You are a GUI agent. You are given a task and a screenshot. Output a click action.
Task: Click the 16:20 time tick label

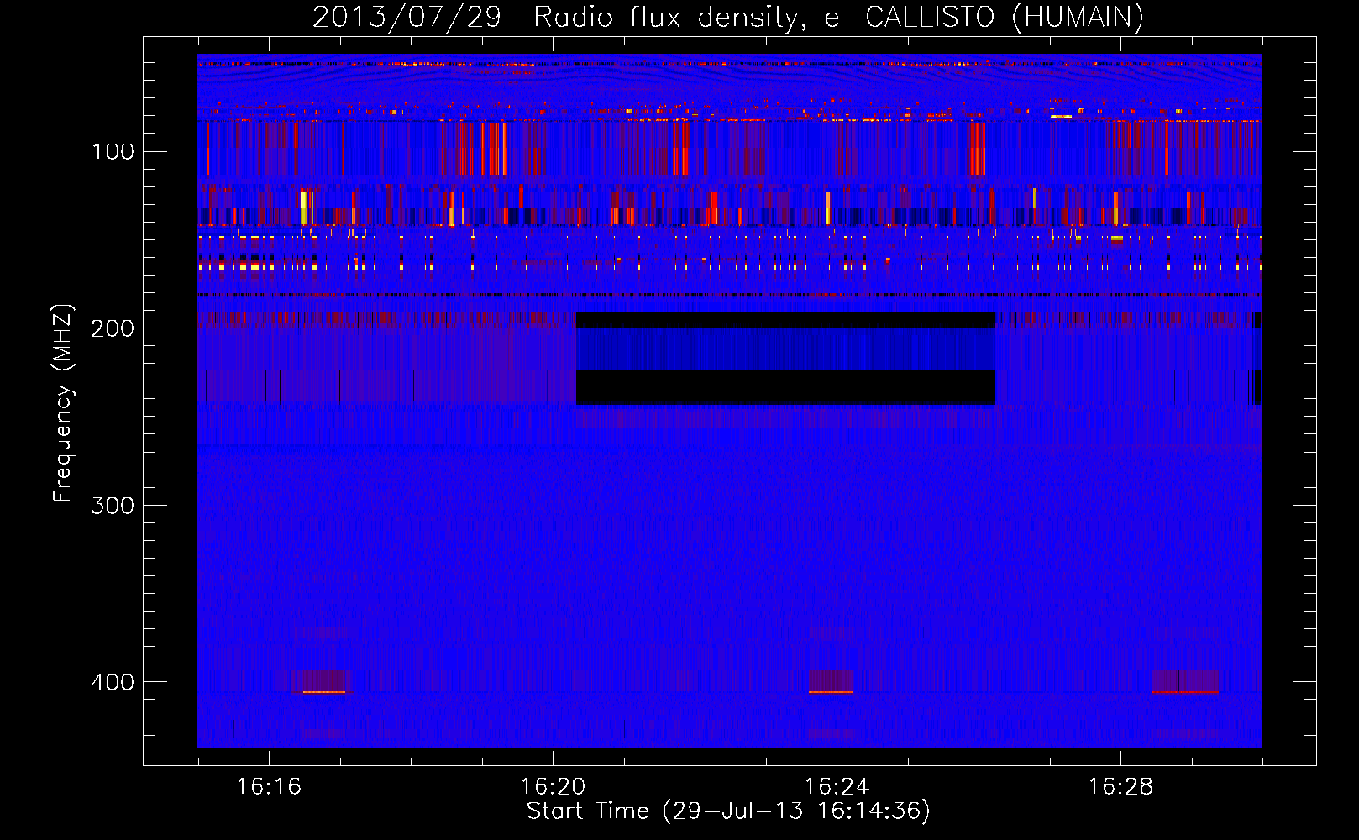point(553,787)
